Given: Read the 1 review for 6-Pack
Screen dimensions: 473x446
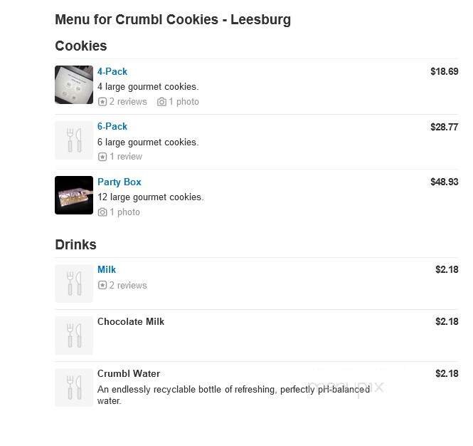Looking at the screenshot, I should point(126,157).
